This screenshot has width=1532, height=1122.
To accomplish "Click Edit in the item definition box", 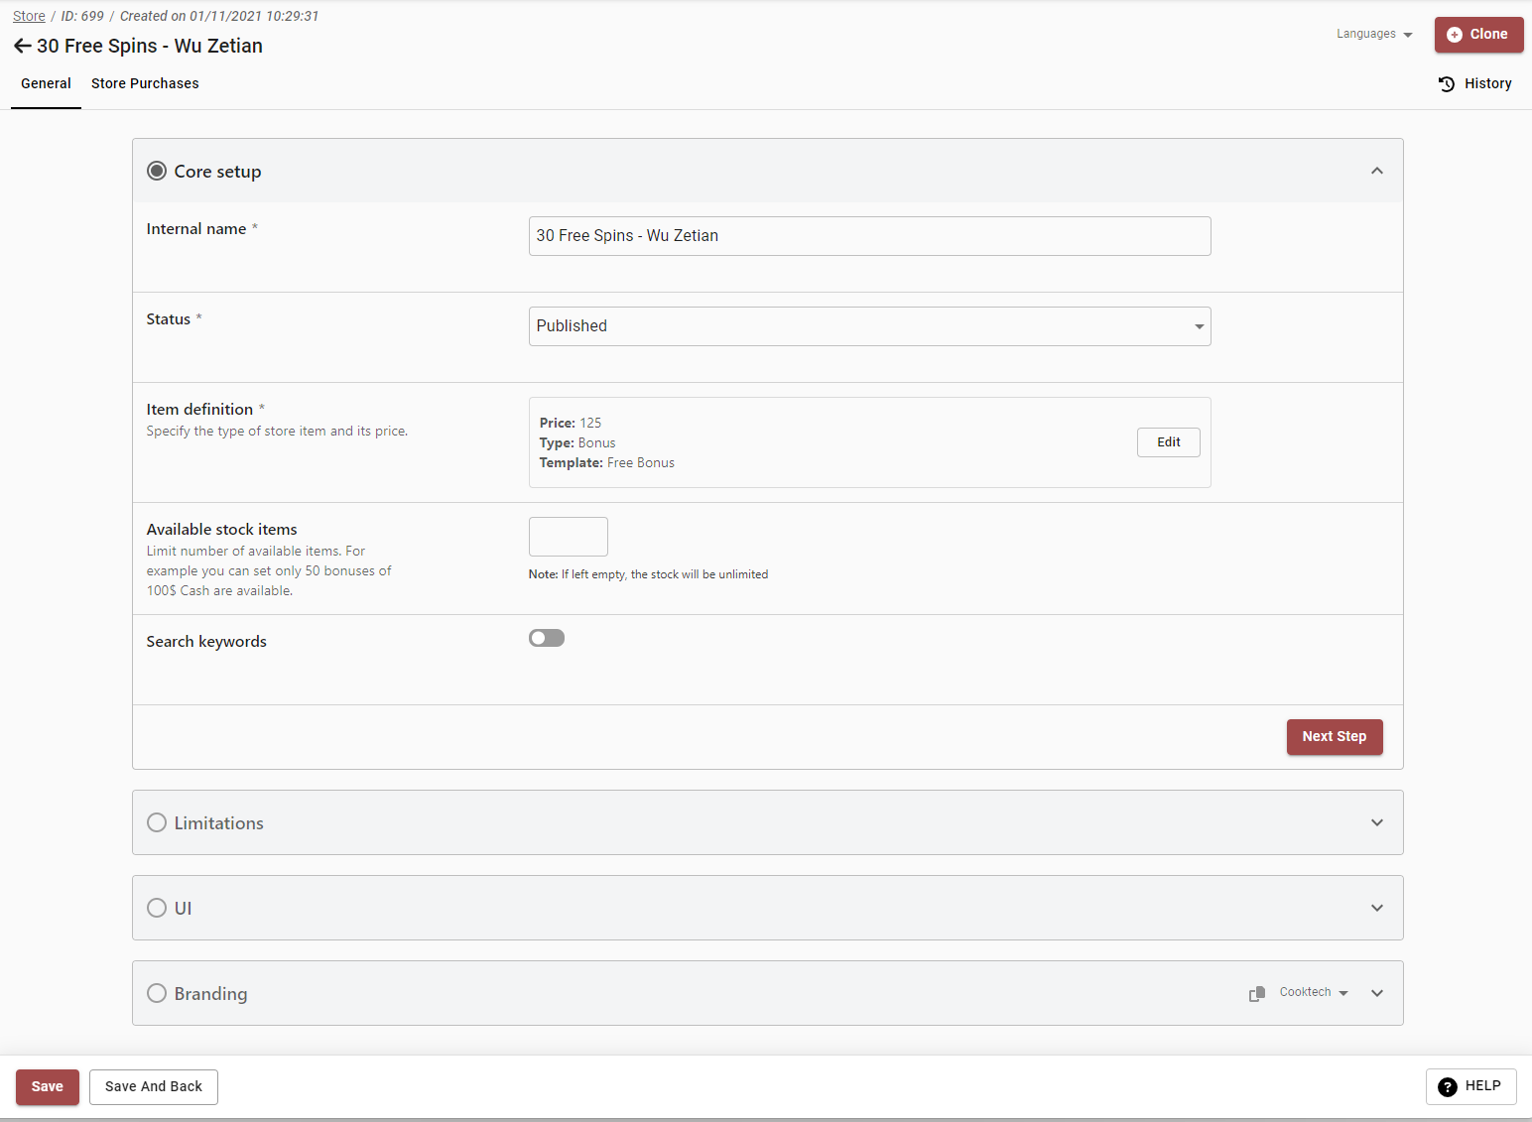I will click(x=1168, y=442).
